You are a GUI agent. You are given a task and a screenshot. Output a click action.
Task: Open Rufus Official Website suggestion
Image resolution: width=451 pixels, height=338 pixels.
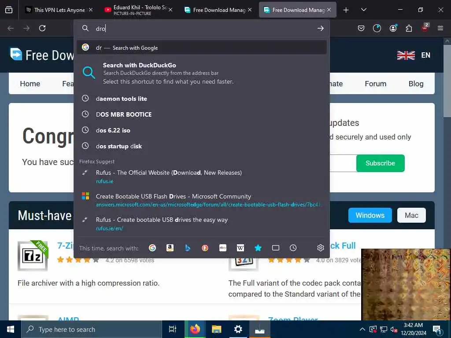point(202,176)
